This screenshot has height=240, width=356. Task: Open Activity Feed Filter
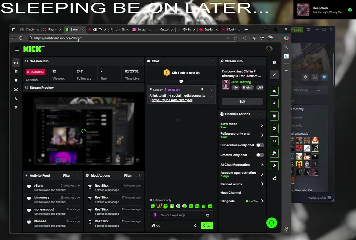pyautogui.click(x=67, y=176)
